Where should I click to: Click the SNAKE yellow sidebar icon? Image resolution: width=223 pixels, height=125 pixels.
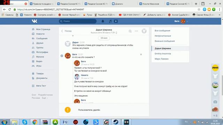pyautogui.click(x=215, y=68)
